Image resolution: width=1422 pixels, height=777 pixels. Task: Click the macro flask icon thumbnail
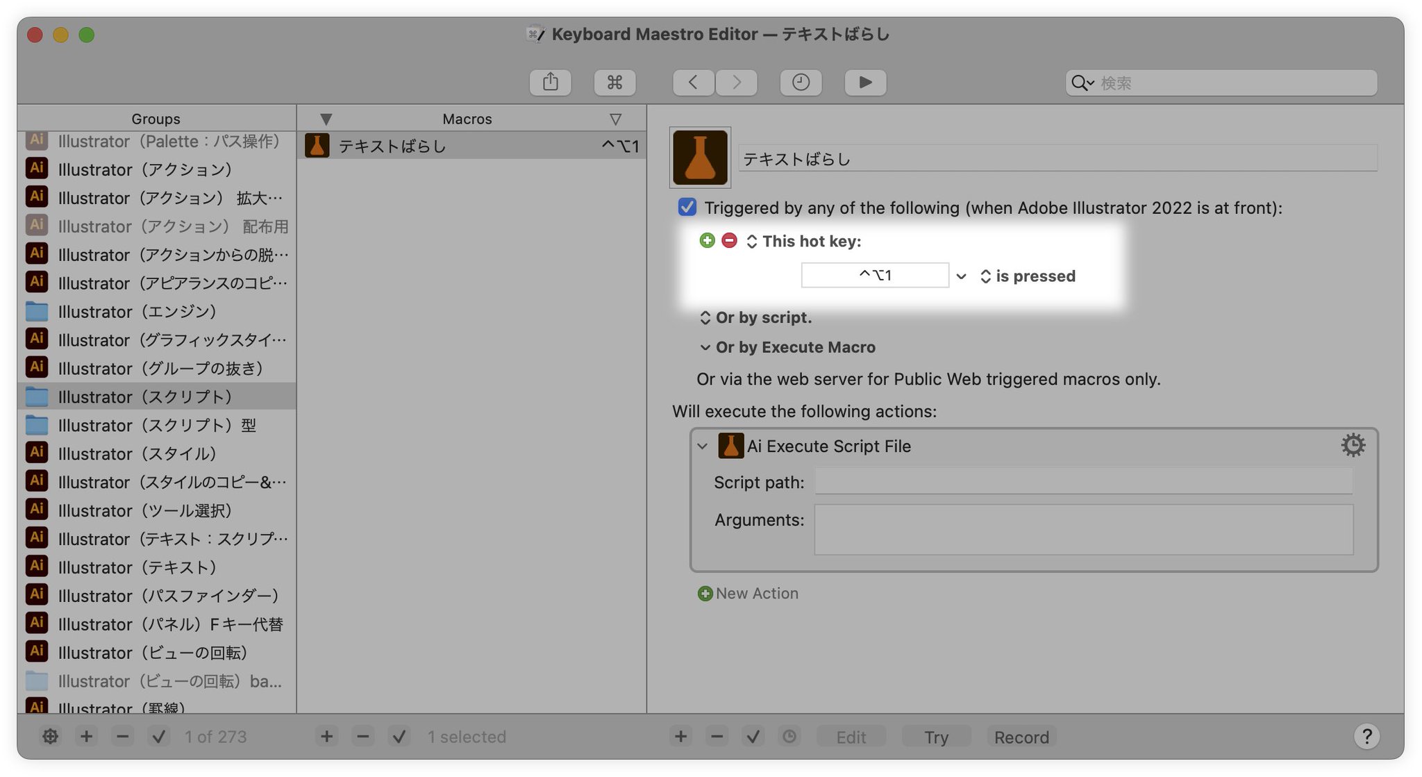700,158
